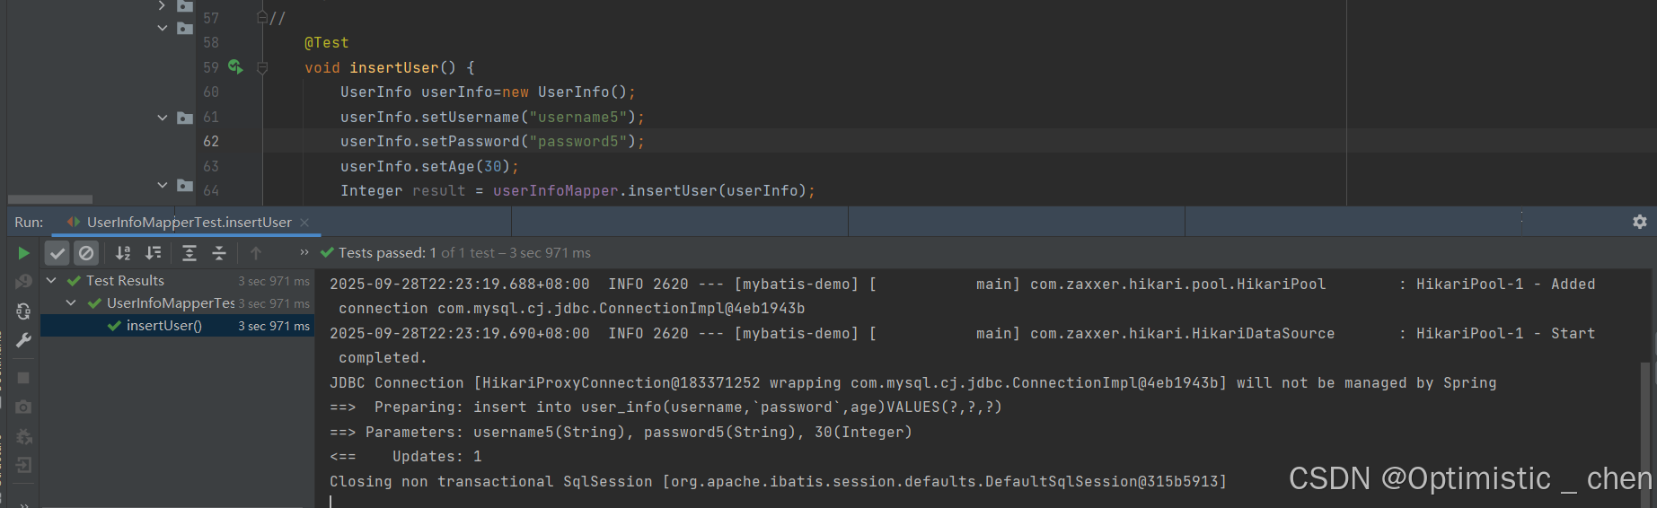This screenshot has width=1657, height=508.
Task: Collapse the project tree folder beside line 57
Action: coord(163,28)
